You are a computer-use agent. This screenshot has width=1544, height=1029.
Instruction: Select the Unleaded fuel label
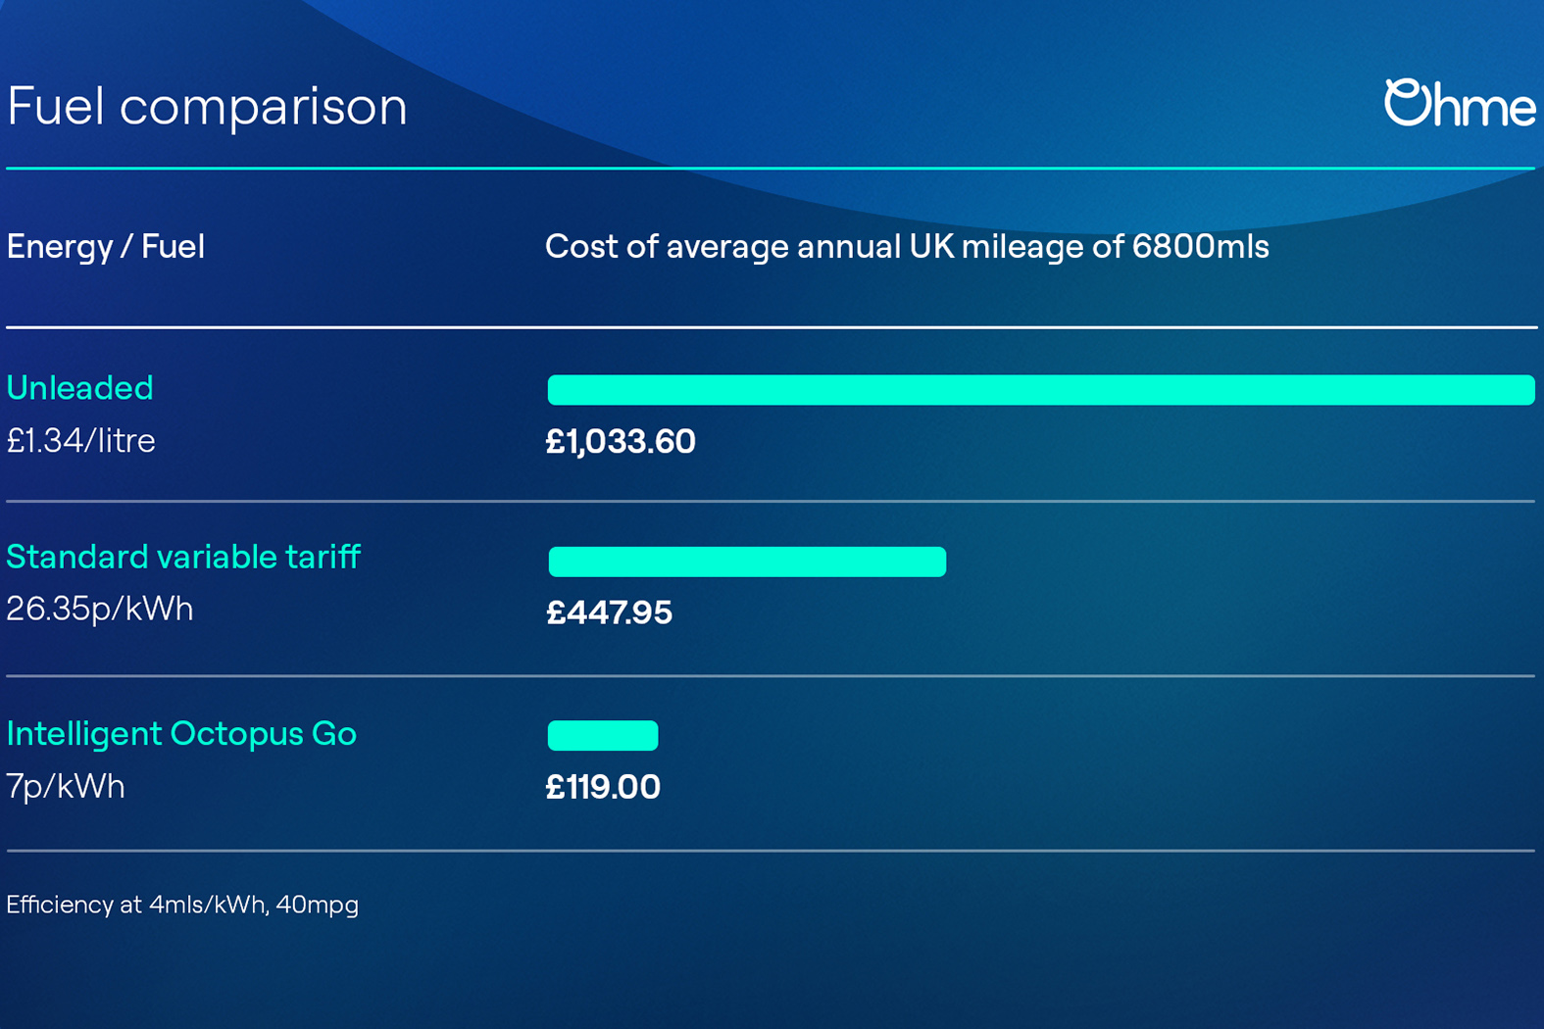(80, 388)
